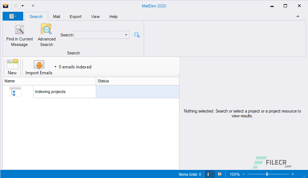Click the zoom slider handle
The image size is (308, 178).
click(x=267, y=174)
